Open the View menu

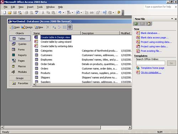point(21,7)
